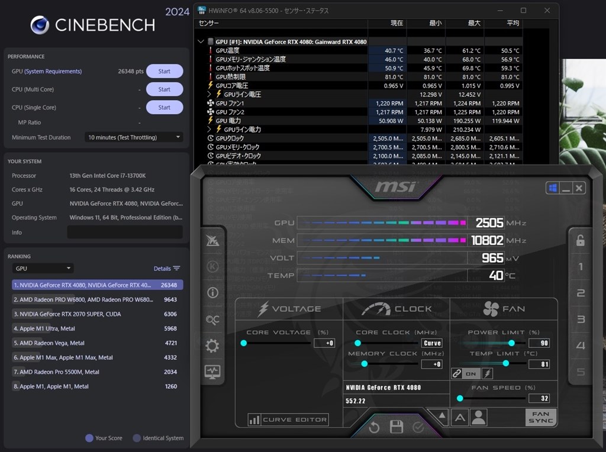Adjust the Power Limit slider handle
This screenshot has width=606, height=452.
(511, 343)
